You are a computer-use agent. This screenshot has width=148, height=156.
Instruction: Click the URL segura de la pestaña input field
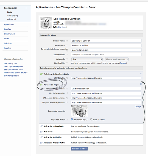click(x=106, y=98)
